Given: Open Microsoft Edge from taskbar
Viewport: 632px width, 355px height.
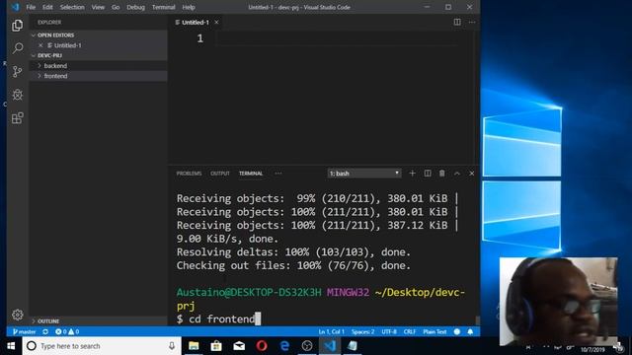Looking at the screenshot, I should 284,346.
